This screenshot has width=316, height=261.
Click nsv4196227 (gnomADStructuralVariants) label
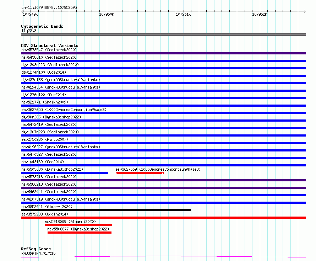61,147
